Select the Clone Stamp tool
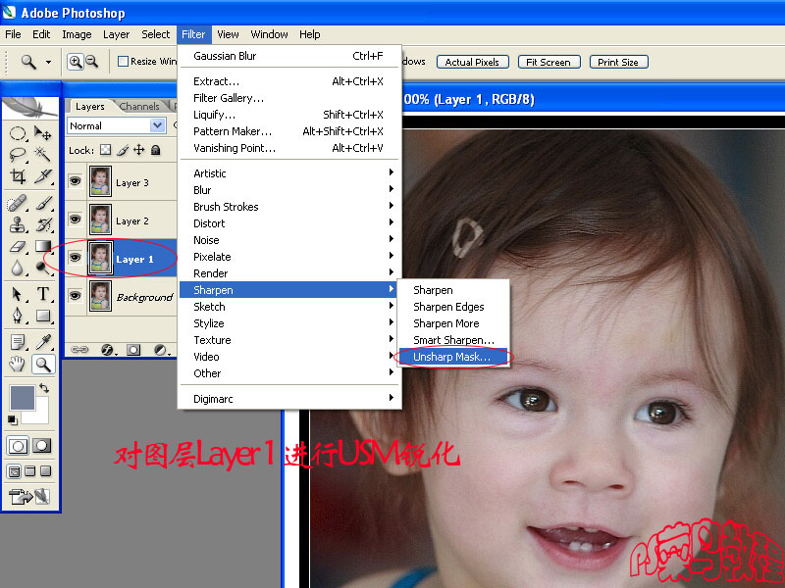The image size is (785, 588). coord(18,224)
